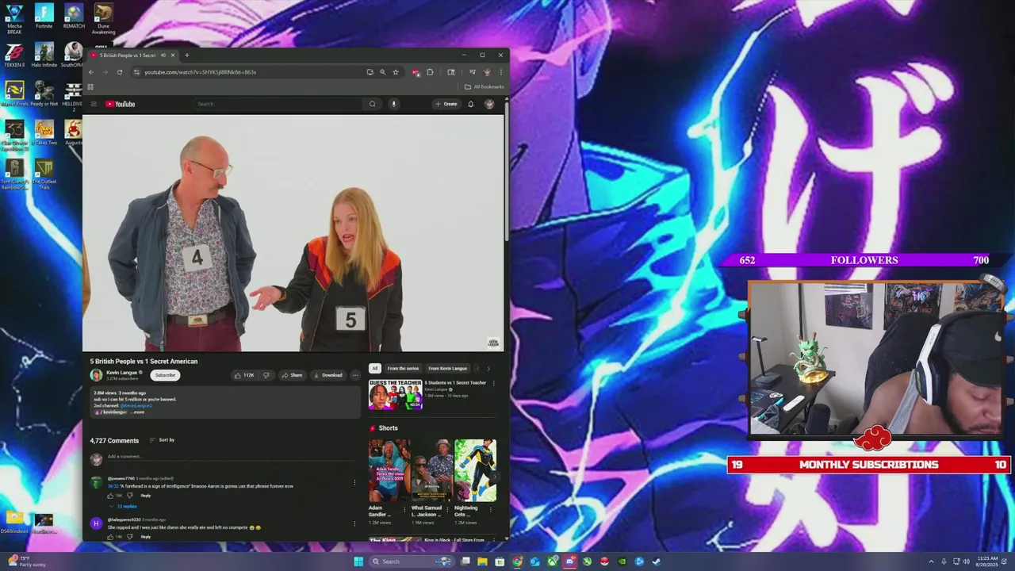The width and height of the screenshot is (1015, 571).
Task: Open Chrome three-dot menu
Action: coord(500,72)
